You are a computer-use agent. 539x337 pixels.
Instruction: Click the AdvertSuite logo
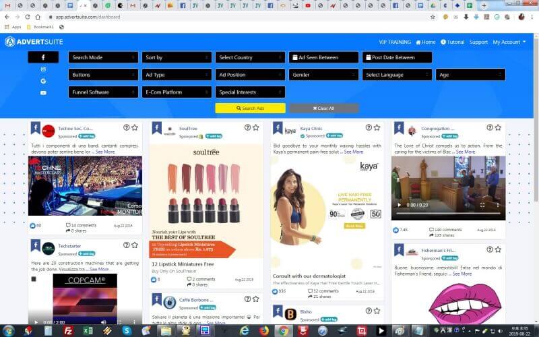(34, 42)
